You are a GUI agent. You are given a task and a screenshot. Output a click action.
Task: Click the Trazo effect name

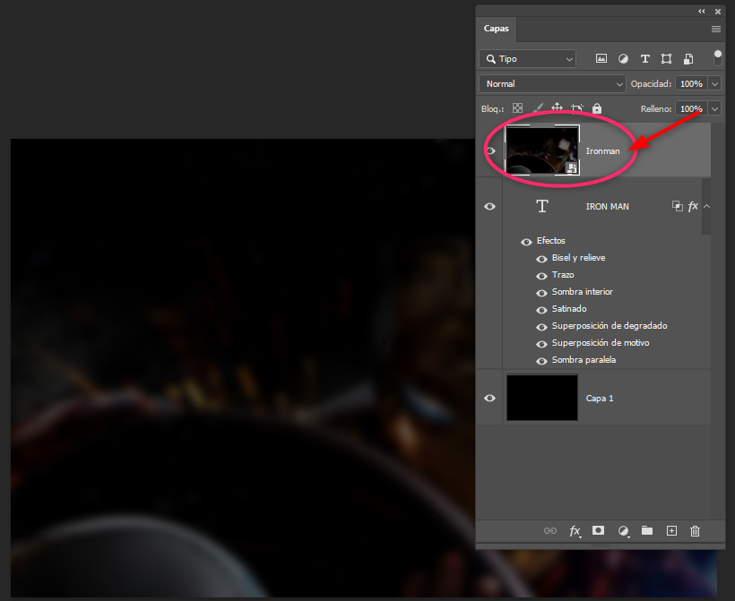pos(563,274)
